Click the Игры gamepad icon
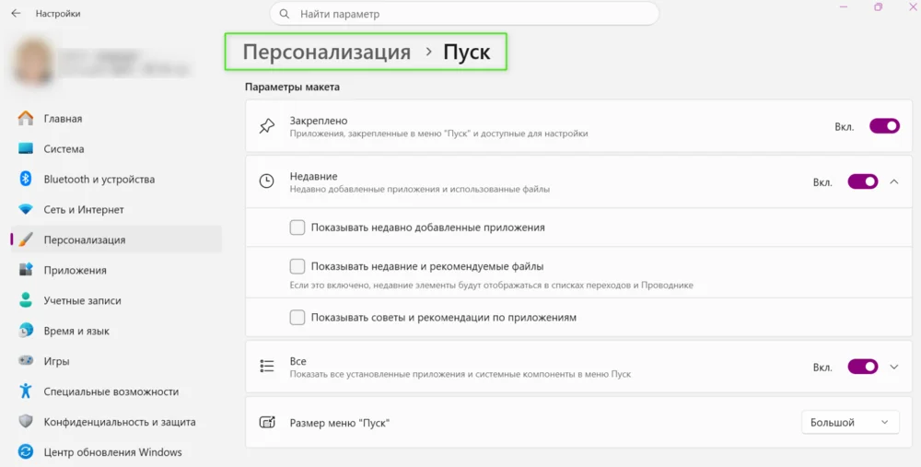Image resolution: width=921 pixels, height=467 pixels. click(26, 361)
